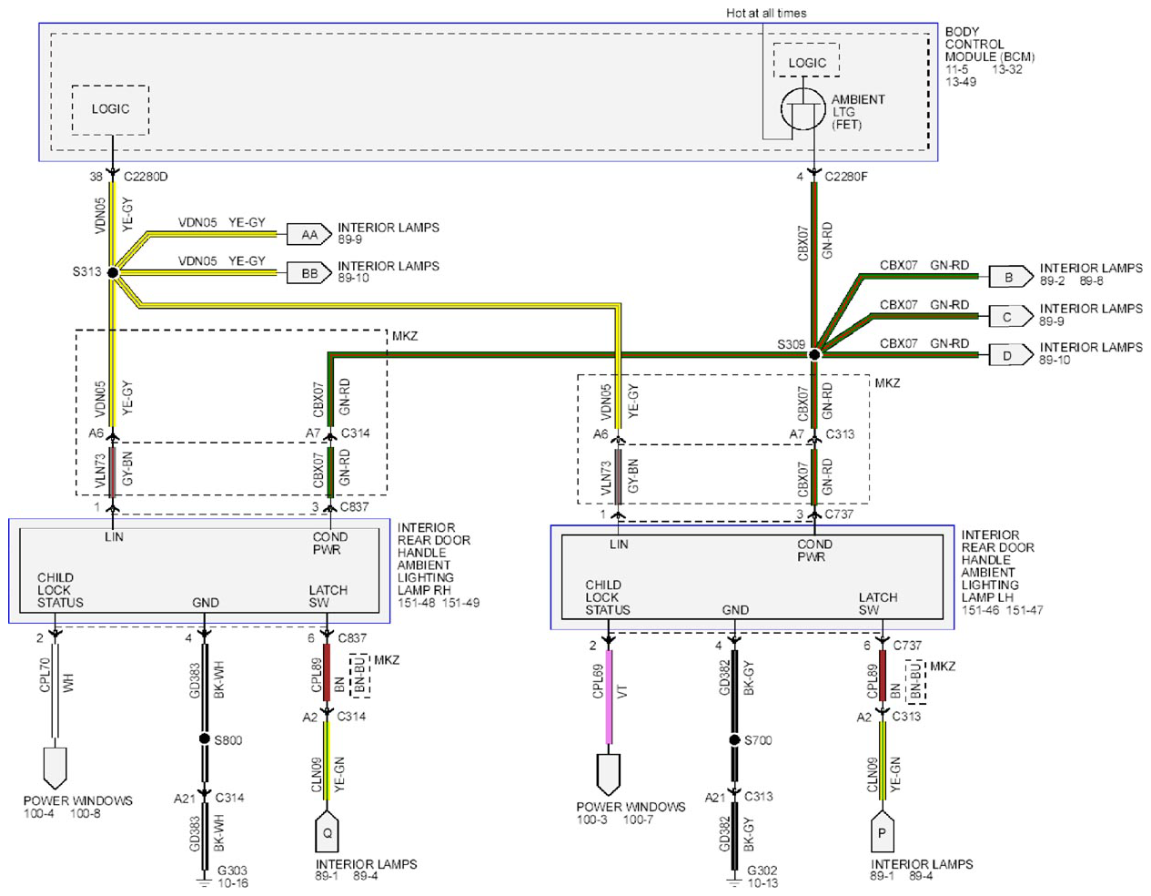1151x896 pixels.
Task: Select the D reference arrow on CBX07
Action: 1011,355
